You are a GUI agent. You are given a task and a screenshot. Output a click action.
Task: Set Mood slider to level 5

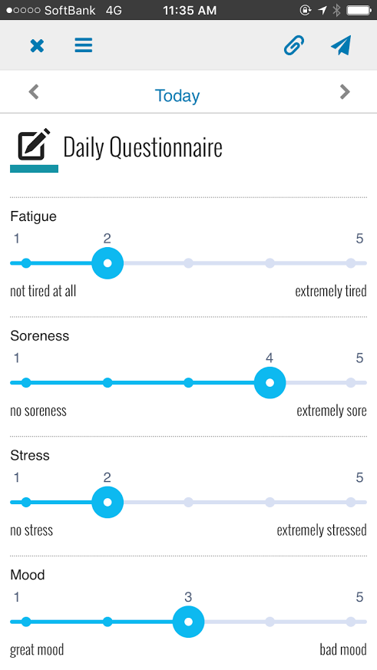pos(350,622)
